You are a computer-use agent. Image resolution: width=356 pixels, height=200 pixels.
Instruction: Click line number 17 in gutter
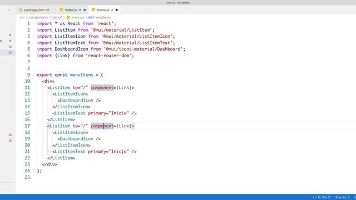click(27, 126)
